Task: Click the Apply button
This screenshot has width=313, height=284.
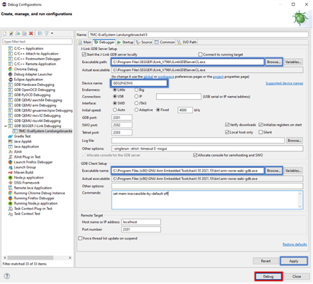Action: click(x=294, y=261)
